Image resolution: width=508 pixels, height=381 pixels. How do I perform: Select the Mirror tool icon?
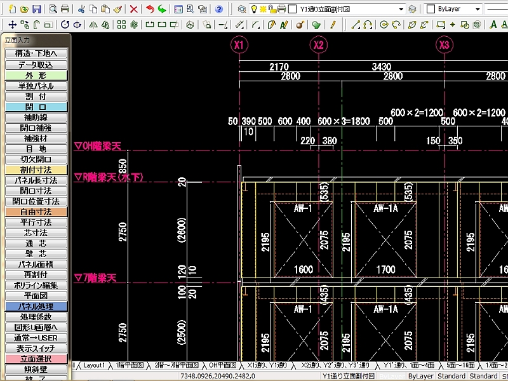93,25
